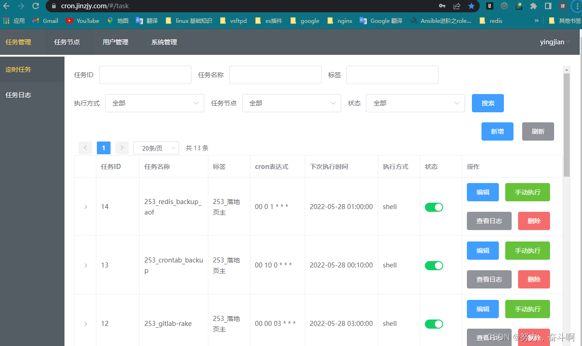Open the Gmail bookmark
This screenshot has width=582, height=346.
(x=45, y=21)
